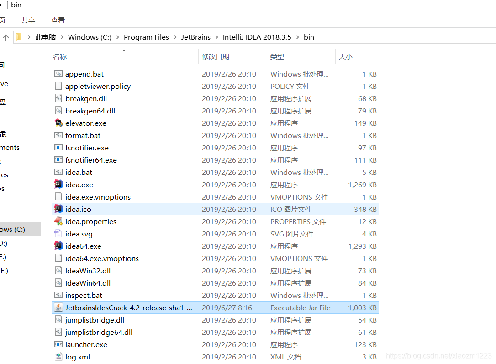The height and width of the screenshot is (364, 496).
Task: Click the idea64.exe.vmoptions file icon
Action: [58, 258]
